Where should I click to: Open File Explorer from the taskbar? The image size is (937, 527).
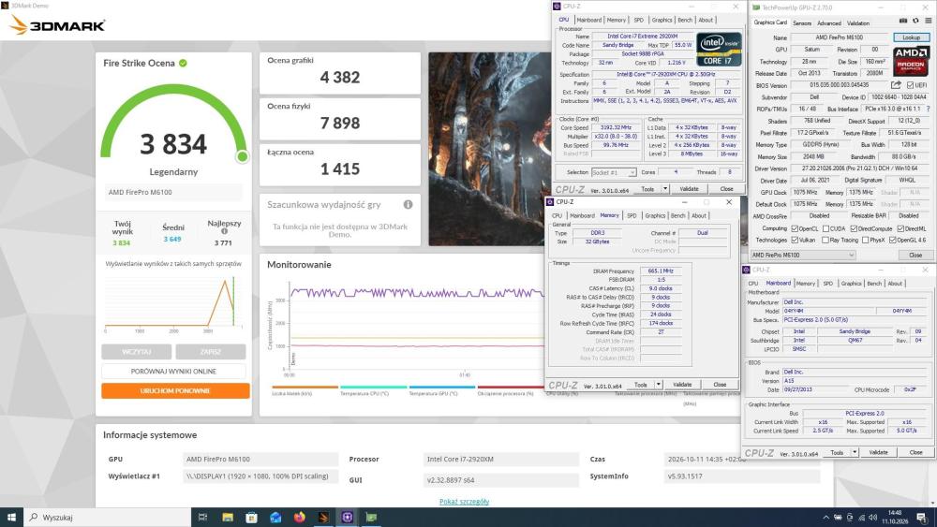click(x=228, y=517)
